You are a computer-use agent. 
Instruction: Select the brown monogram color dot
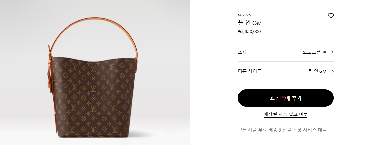pyautogui.click(x=325, y=52)
